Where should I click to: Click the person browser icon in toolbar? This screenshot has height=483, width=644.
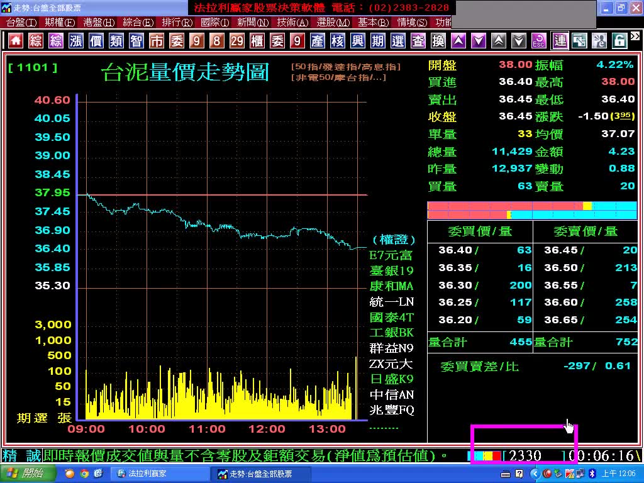point(599,41)
